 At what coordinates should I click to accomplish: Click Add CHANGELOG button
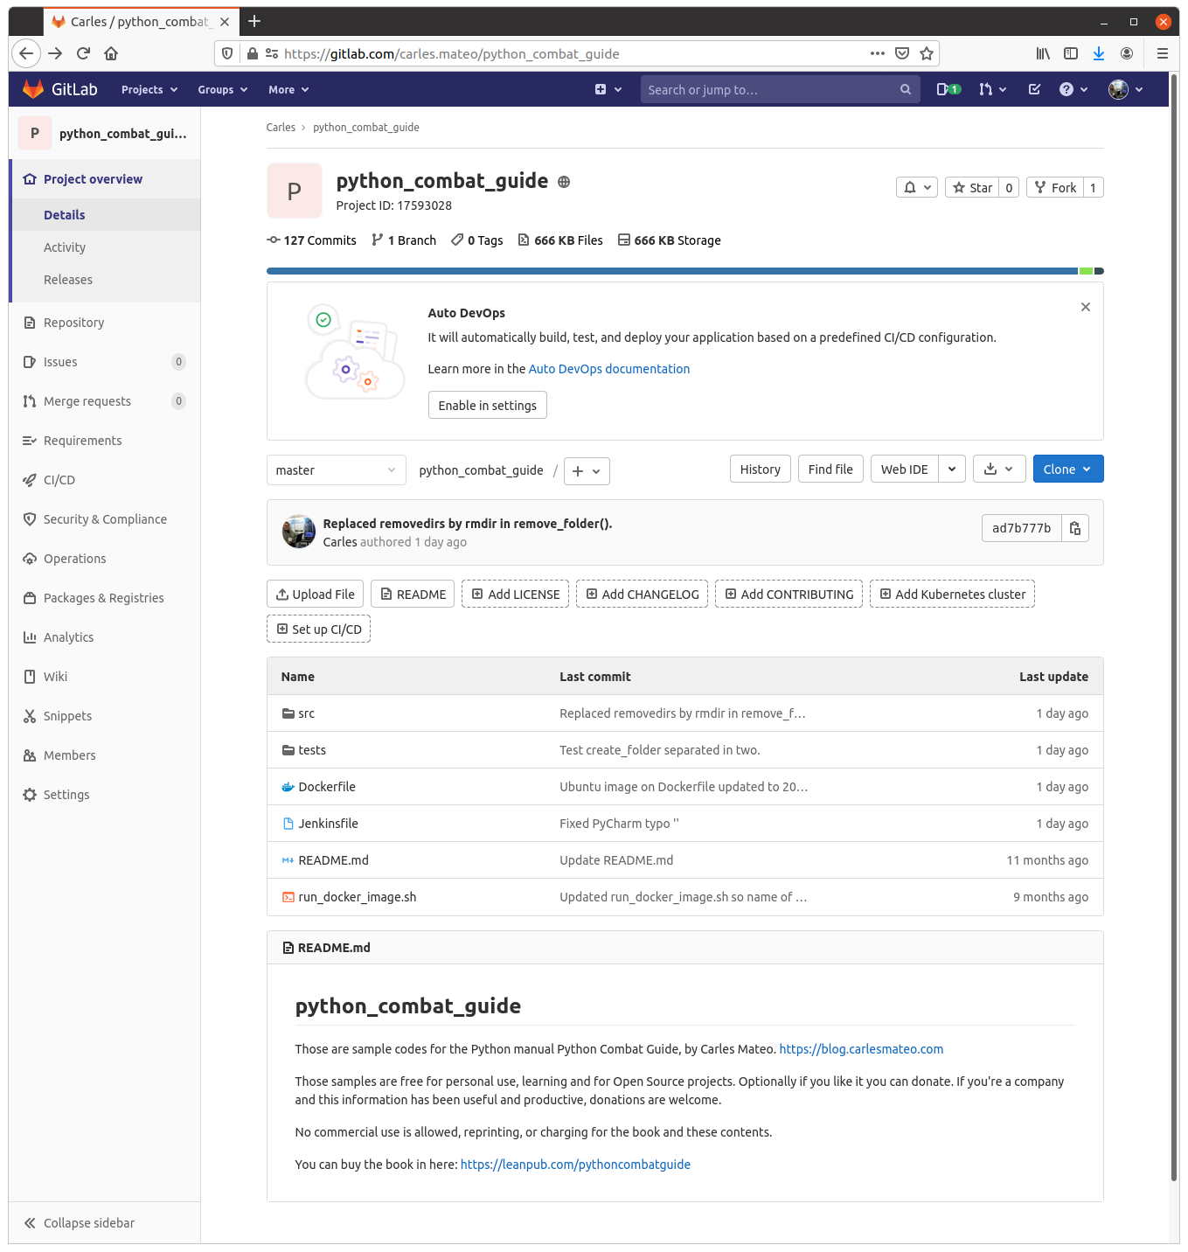tap(643, 595)
